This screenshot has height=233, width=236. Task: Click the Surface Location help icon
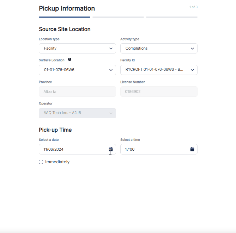click(x=70, y=59)
